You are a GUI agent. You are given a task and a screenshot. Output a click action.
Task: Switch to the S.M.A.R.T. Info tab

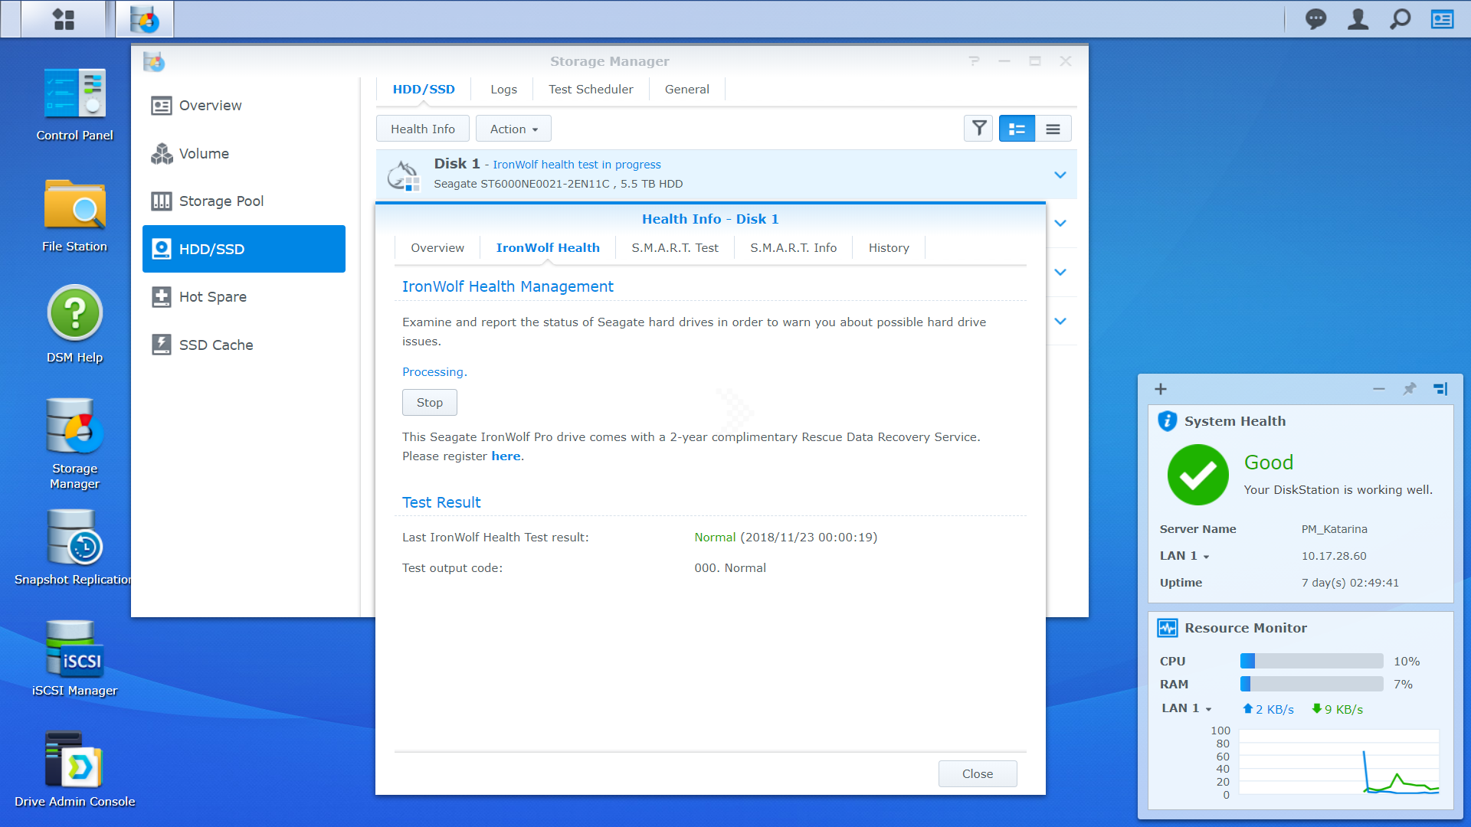pyautogui.click(x=793, y=247)
